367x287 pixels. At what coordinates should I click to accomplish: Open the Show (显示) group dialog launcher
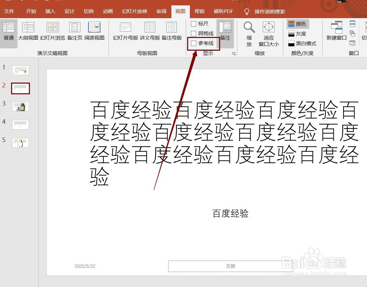(234, 53)
